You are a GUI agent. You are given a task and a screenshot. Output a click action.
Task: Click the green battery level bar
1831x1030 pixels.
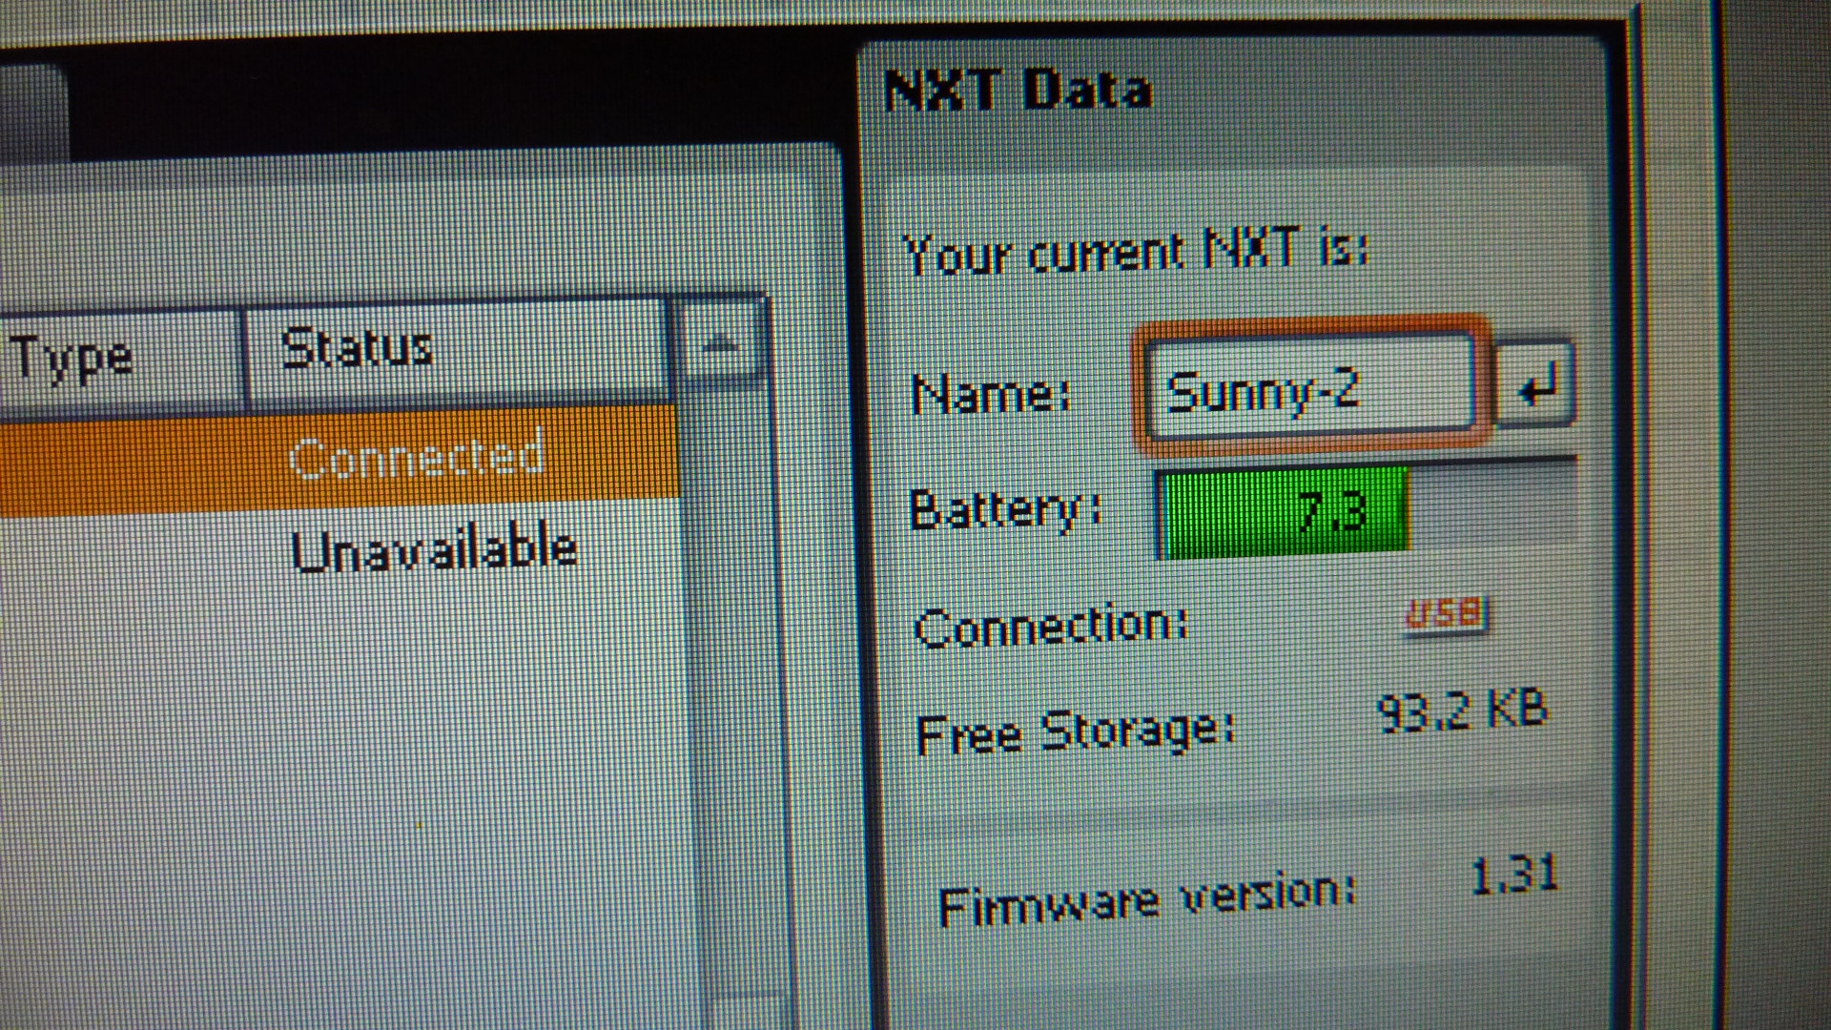pyautogui.click(x=1283, y=512)
